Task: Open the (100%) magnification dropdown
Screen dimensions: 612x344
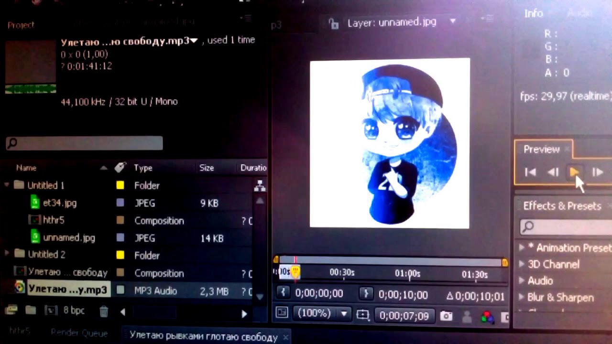Action: 323,314
